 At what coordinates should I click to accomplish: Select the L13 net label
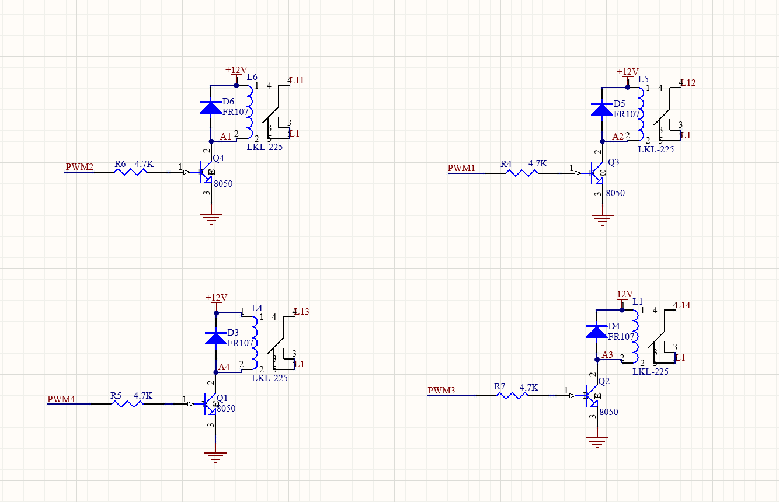coord(302,312)
